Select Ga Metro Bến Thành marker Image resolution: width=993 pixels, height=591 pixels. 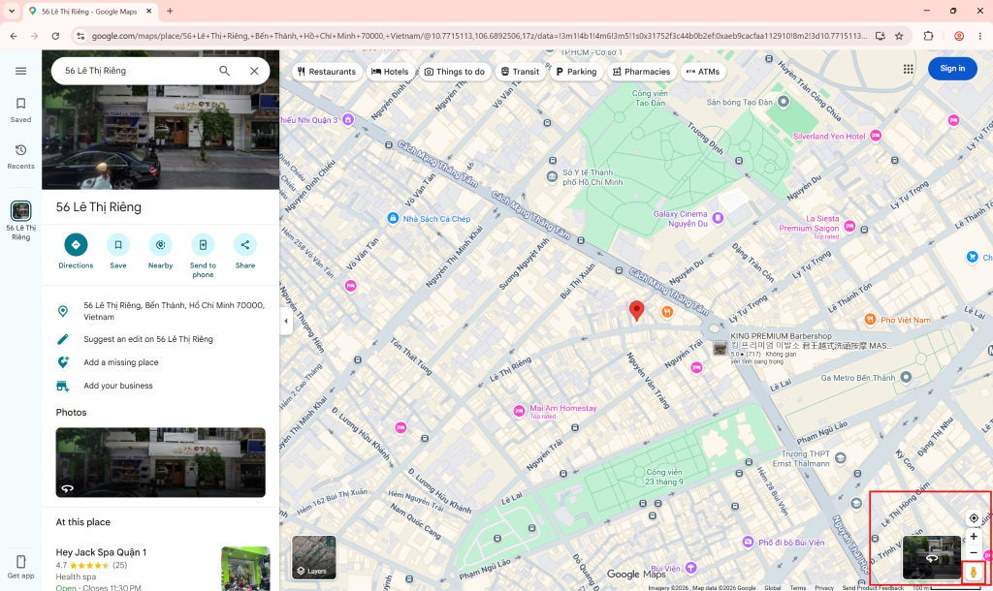[907, 377]
